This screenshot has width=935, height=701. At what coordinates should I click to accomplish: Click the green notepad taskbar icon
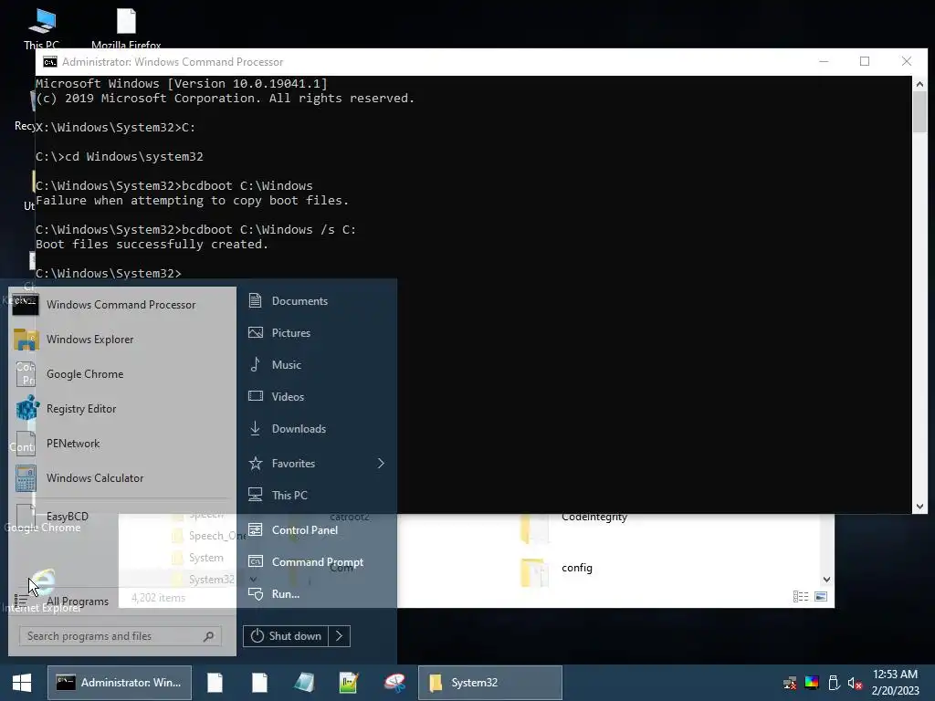[349, 683]
